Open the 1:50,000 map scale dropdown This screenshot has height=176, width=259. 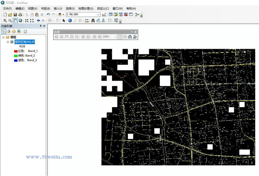98,15
